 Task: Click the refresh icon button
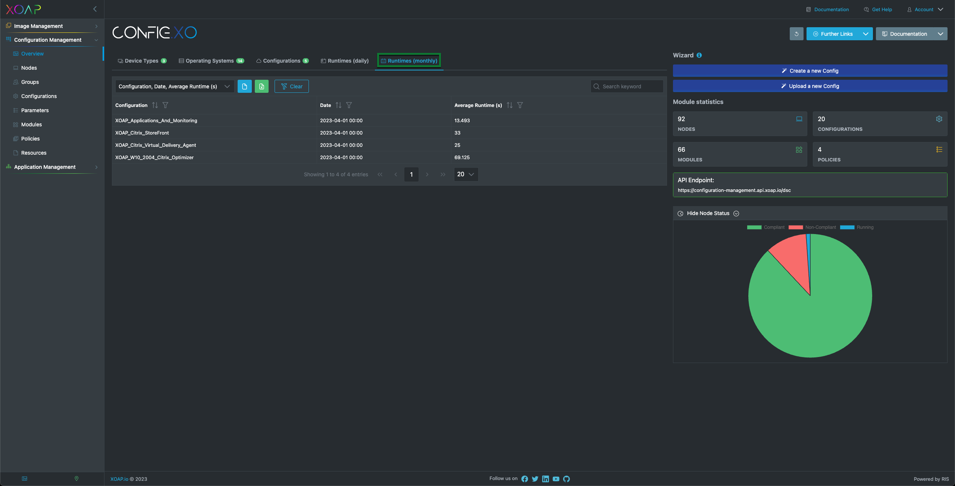tap(796, 34)
